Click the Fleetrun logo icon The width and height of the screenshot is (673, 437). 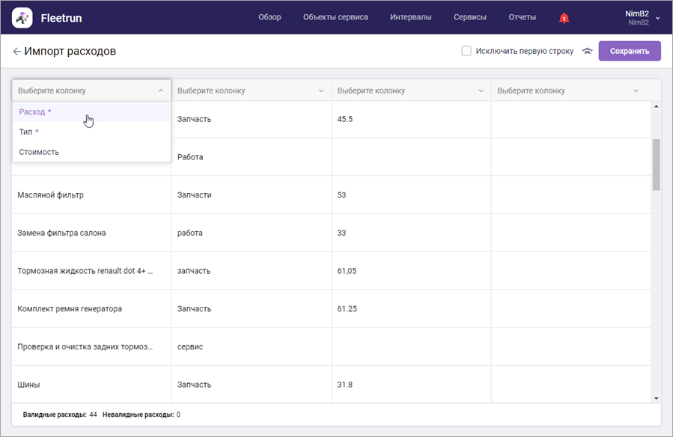[x=22, y=17]
